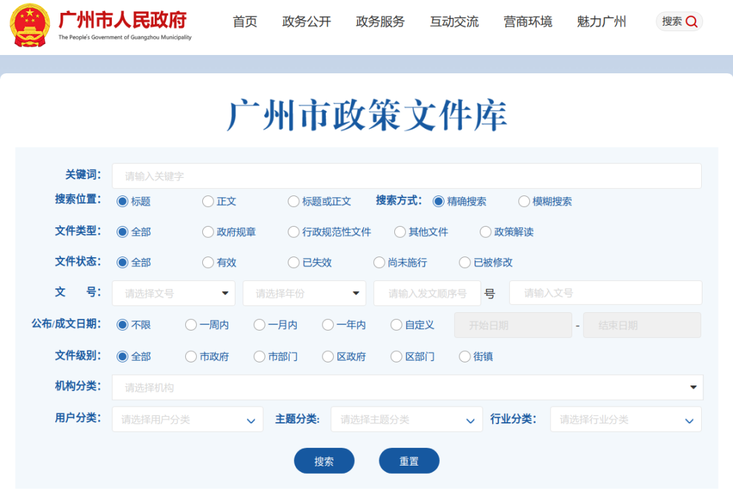Expand the 请选择年份 year dropdown
Screen dimensions: 733x490
[304, 293]
